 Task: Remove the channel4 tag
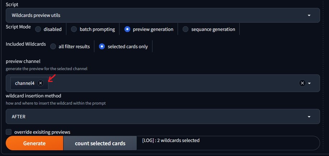click(x=41, y=83)
